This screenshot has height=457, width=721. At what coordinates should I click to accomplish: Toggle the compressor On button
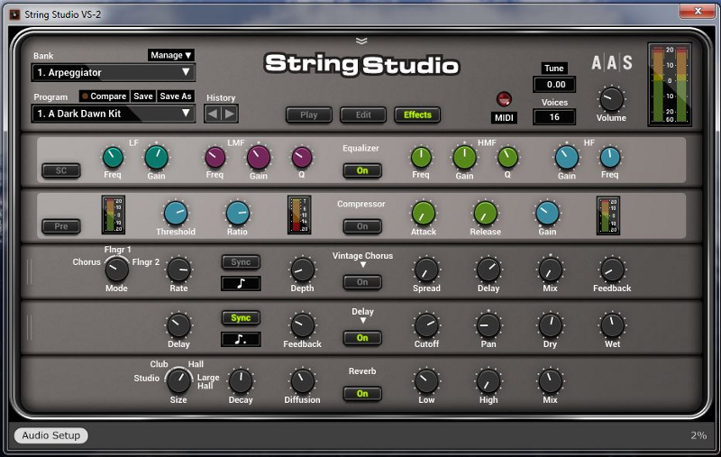coord(362,226)
